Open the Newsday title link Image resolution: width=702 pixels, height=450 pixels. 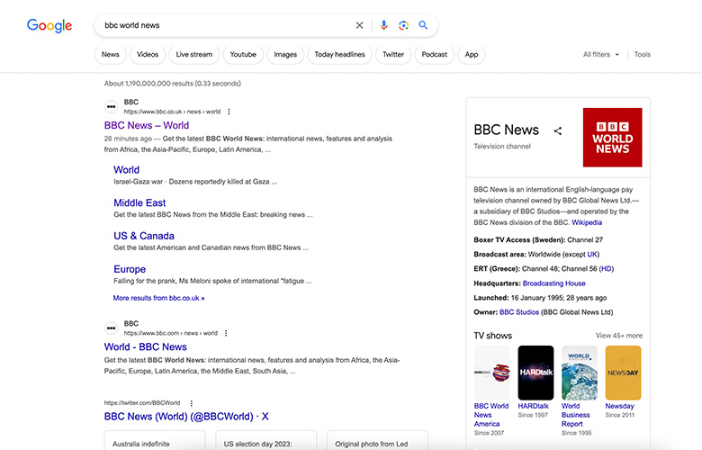[x=619, y=406]
